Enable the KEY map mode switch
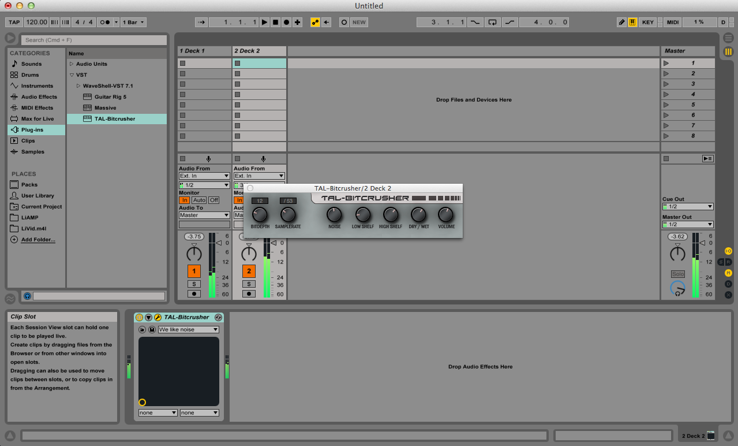Viewport: 738px width, 446px height. click(x=648, y=22)
